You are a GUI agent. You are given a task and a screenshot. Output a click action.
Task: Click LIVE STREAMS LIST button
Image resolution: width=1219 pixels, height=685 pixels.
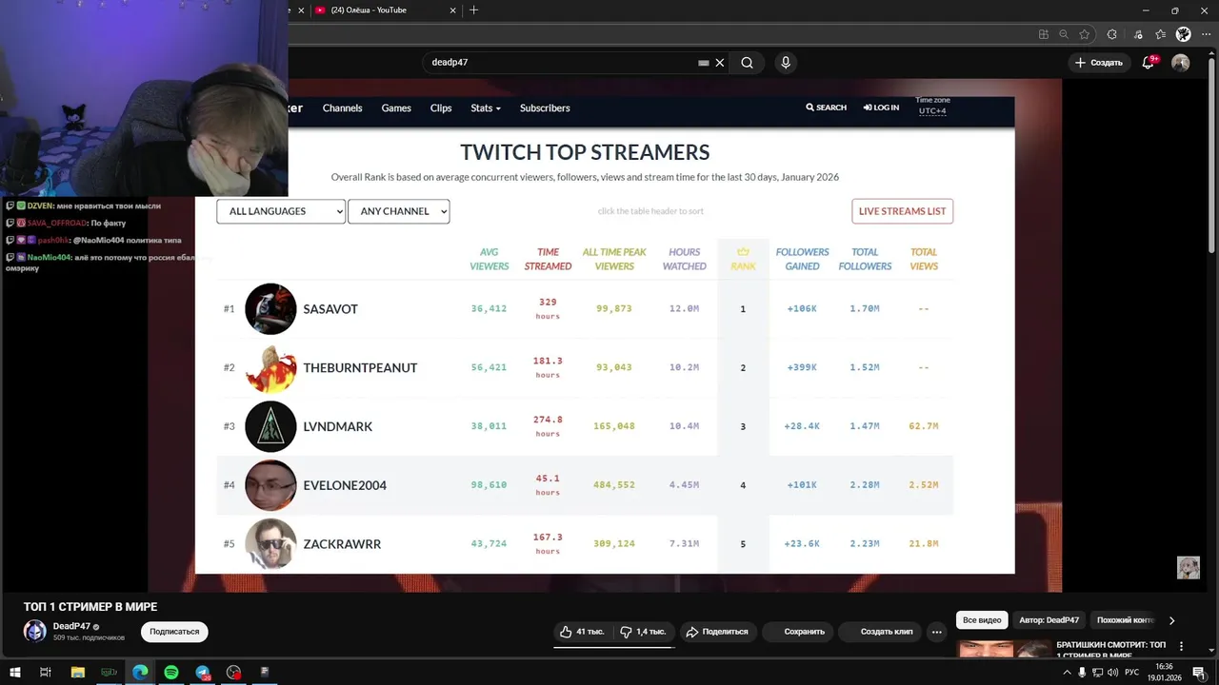pyautogui.click(x=902, y=211)
